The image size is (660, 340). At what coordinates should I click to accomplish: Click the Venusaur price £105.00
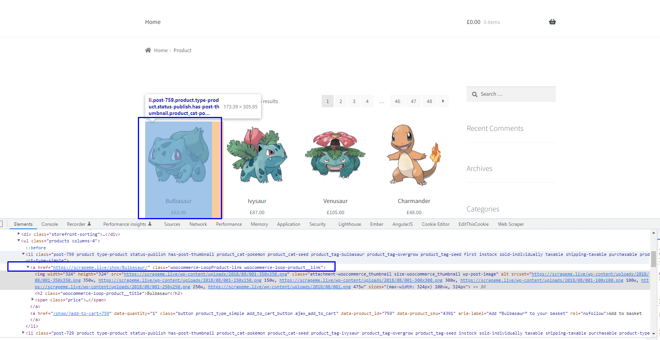336,213
